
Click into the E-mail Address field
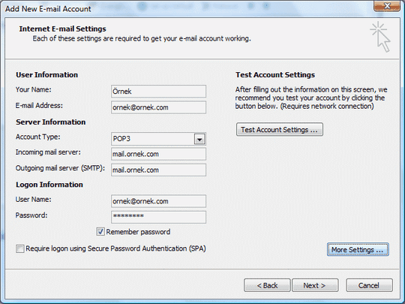pos(158,107)
